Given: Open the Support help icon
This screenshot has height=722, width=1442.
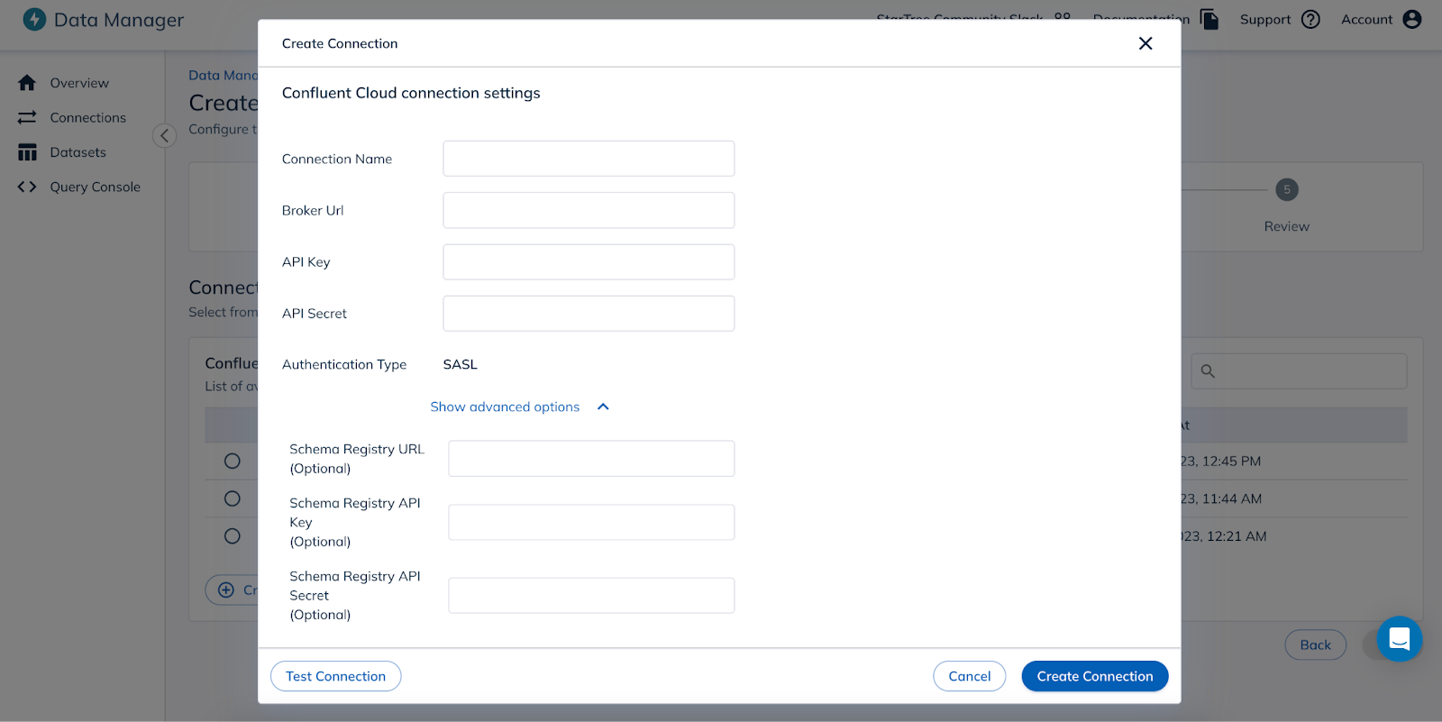Looking at the screenshot, I should (x=1310, y=19).
